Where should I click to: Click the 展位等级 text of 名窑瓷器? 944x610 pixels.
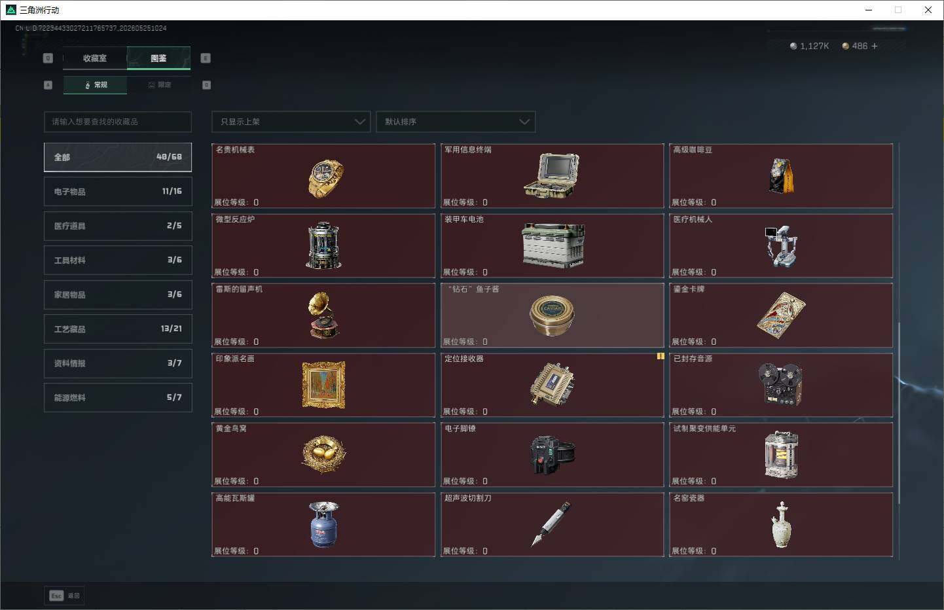pyautogui.click(x=694, y=551)
